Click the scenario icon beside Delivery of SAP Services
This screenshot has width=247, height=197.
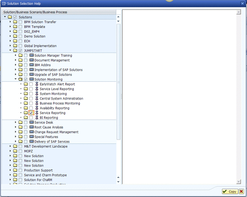pyautogui.click(x=32, y=141)
